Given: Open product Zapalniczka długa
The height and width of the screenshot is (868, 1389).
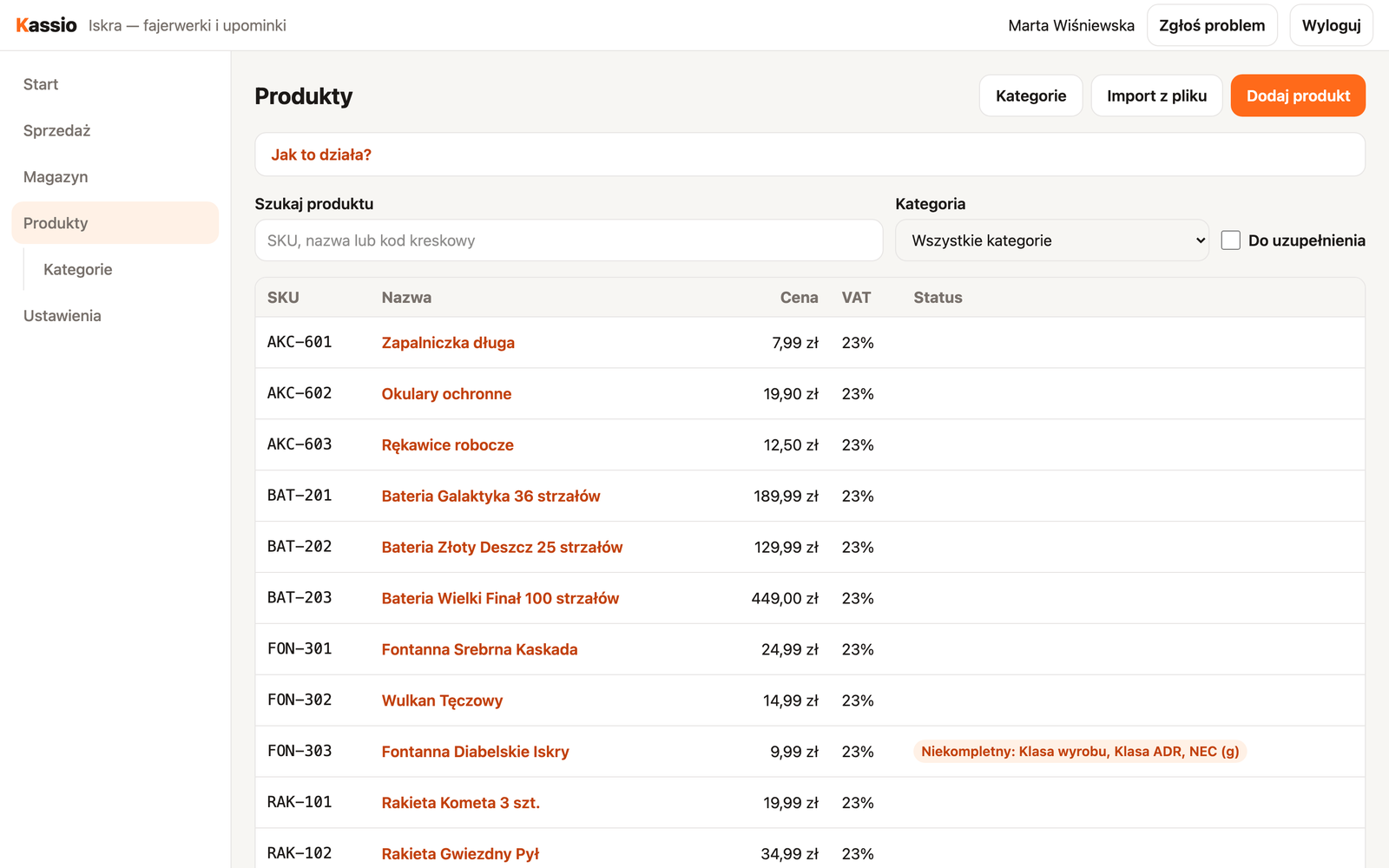Looking at the screenshot, I should [448, 343].
